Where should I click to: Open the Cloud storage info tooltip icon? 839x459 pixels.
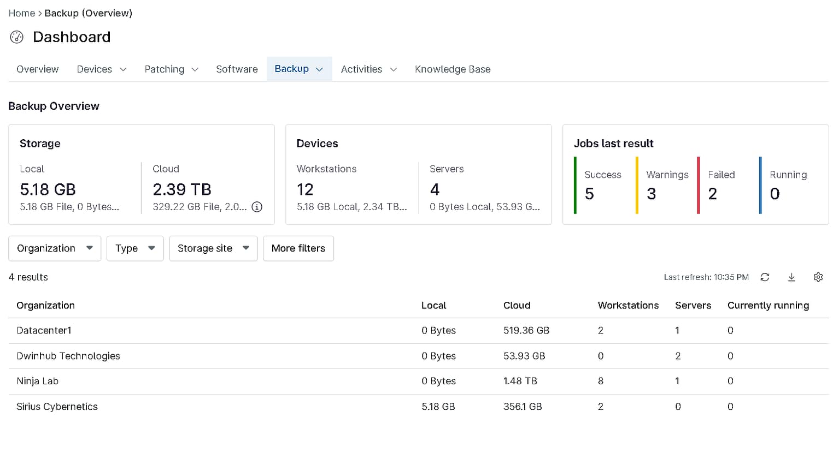(x=257, y=207)
